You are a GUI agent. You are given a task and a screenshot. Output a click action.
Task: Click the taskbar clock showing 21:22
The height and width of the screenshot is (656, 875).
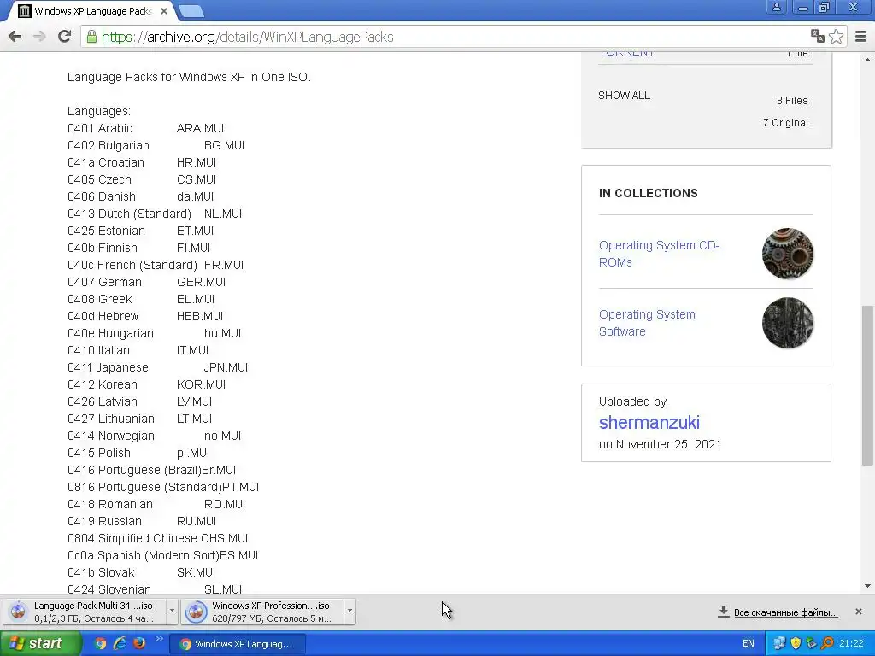pos(851,644)
